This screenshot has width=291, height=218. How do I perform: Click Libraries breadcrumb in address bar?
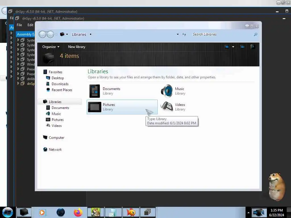[79, 34]
